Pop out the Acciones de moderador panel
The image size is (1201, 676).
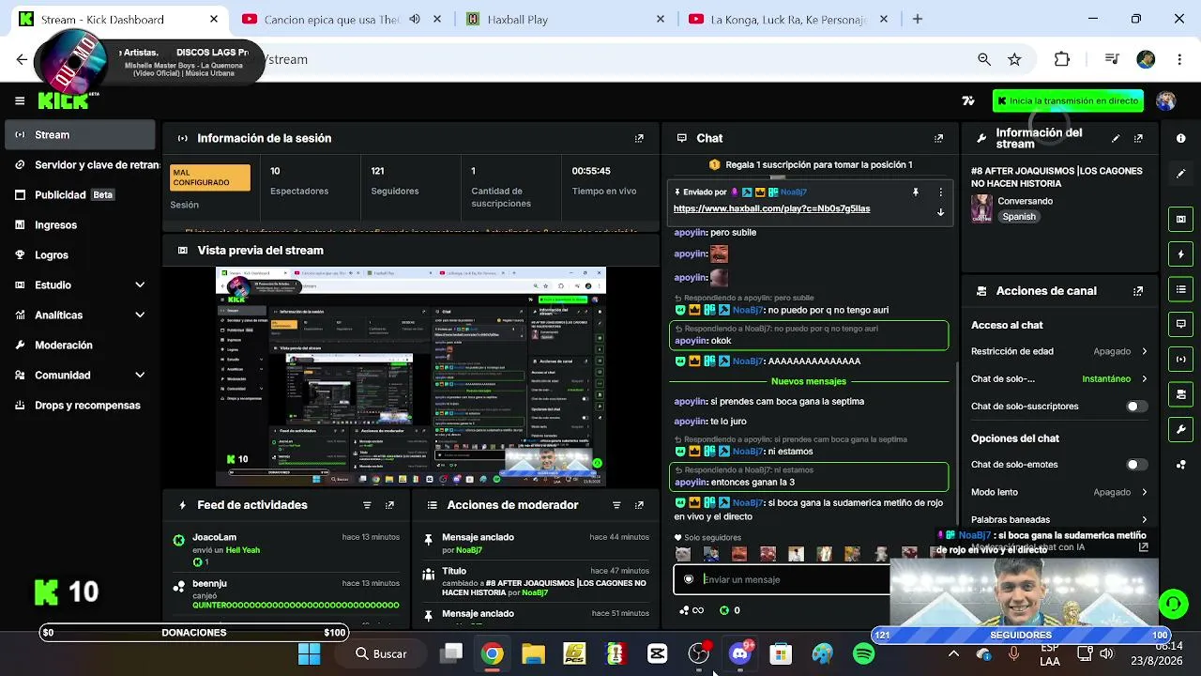click(x=639, y=505)
